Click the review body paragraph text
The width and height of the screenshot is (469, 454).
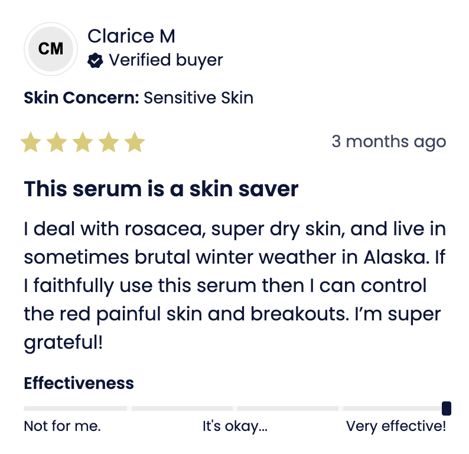coord(234,285)
